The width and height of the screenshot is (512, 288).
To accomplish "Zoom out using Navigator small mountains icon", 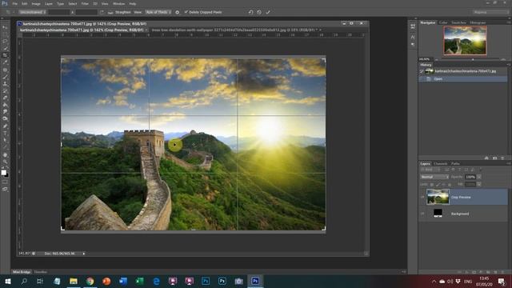I will (x=437, y=59).
